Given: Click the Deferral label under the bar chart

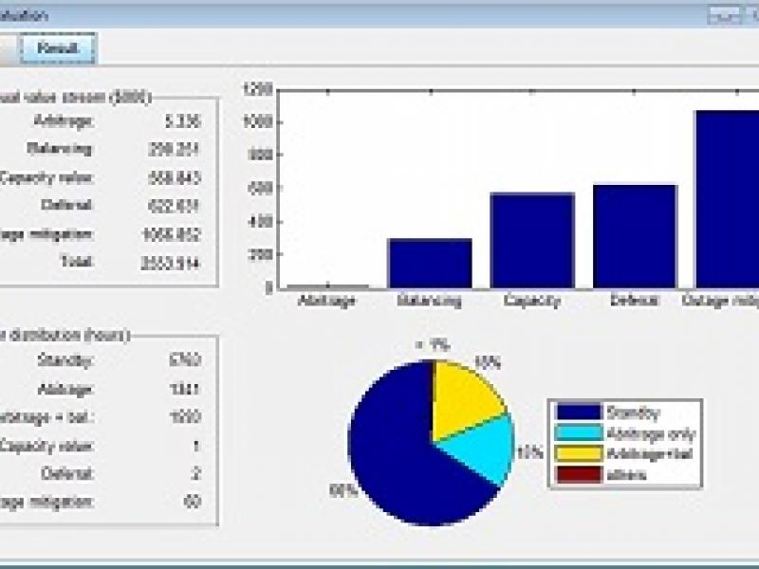Looking at the screenshot, I should point(635,300).
